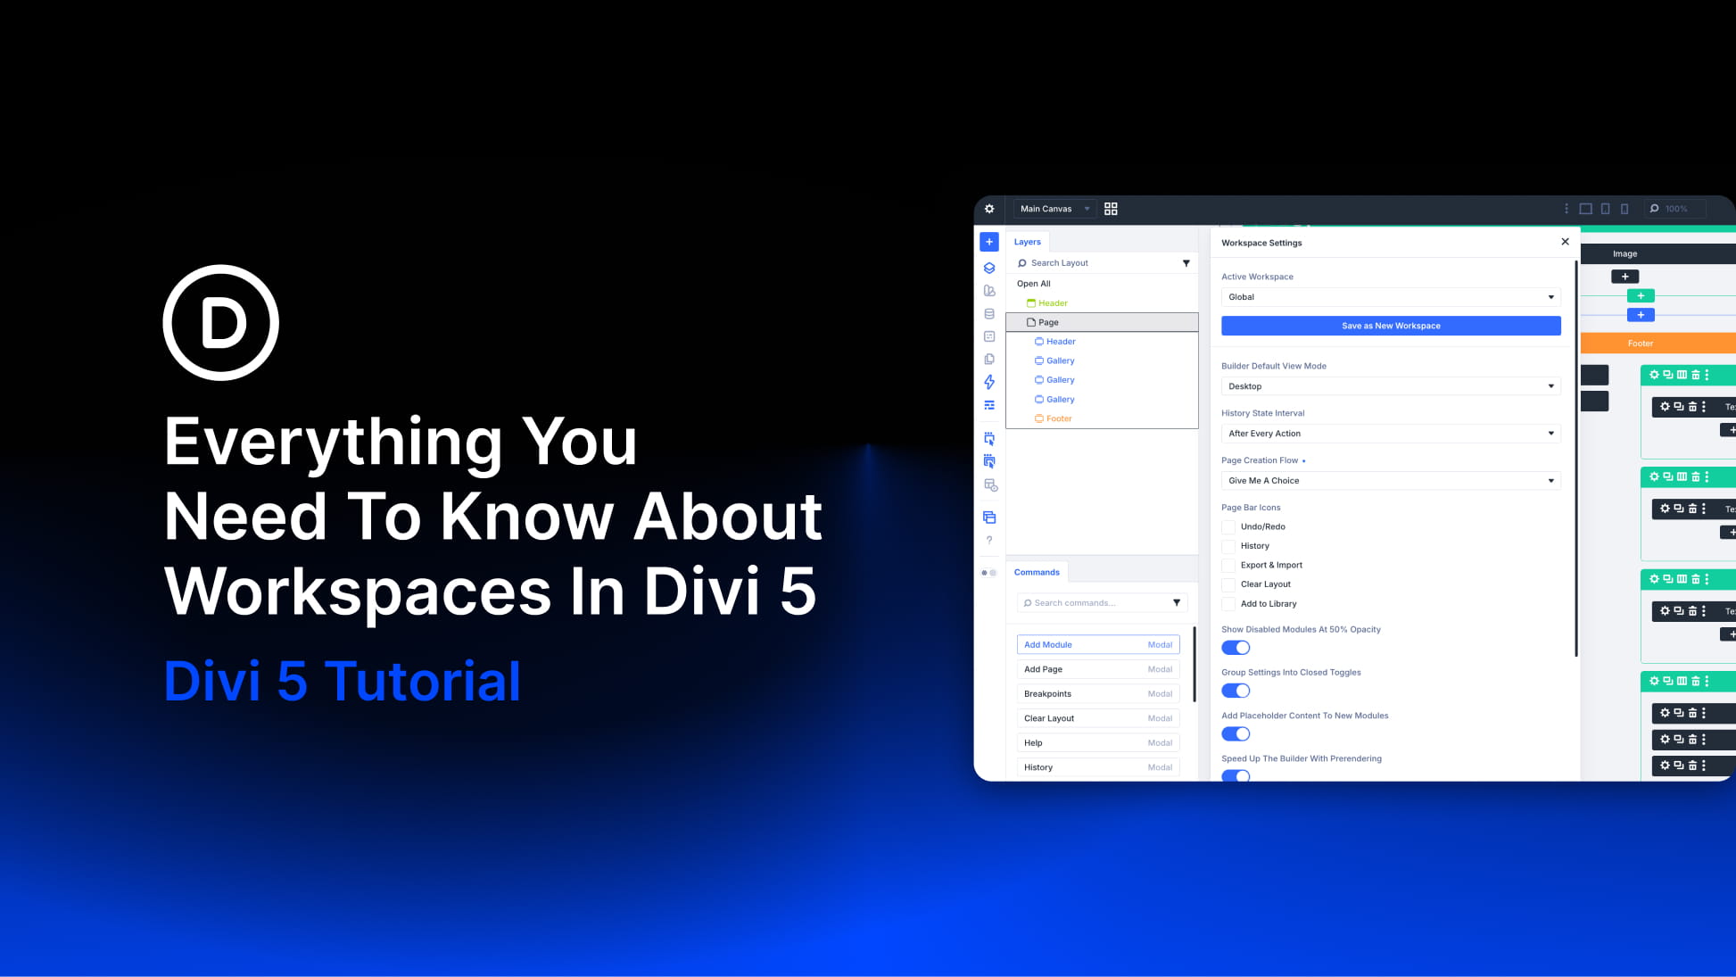Switch to the Layers tab
The height and width of the screenshot is (977, 1736).
(1028, 242)
